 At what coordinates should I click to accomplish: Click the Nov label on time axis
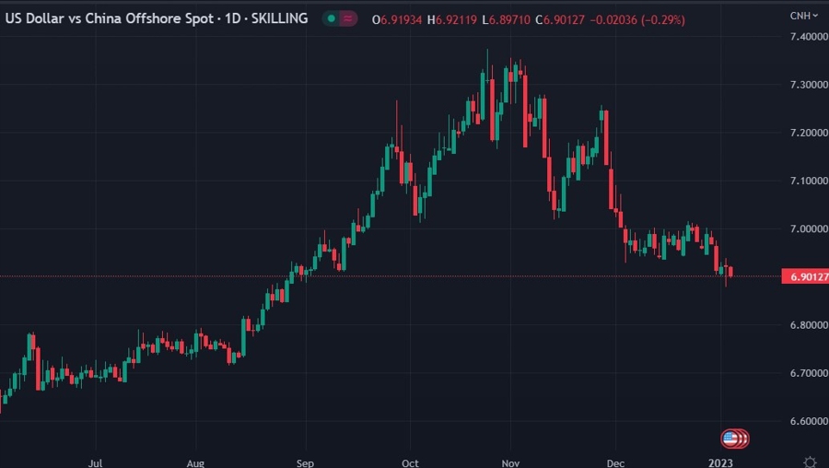pos(510,463)
